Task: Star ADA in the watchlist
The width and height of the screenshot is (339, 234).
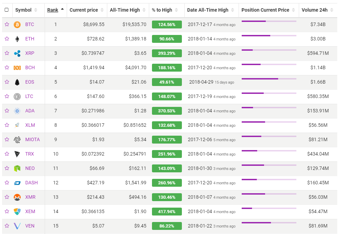Action: pyautogui.click(x=7, y=111)
